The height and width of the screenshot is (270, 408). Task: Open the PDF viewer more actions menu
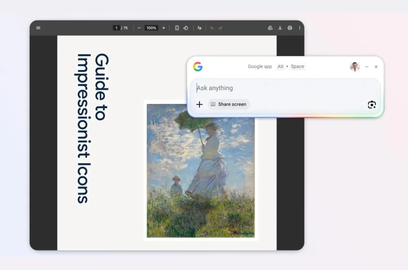[x=300, y=28]
